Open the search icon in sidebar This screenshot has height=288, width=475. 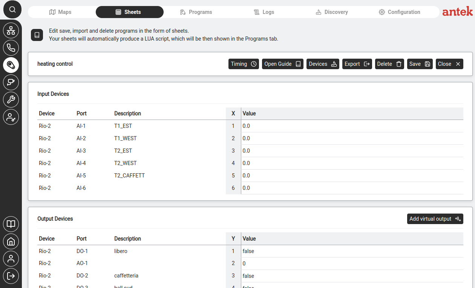pos(12,9)
